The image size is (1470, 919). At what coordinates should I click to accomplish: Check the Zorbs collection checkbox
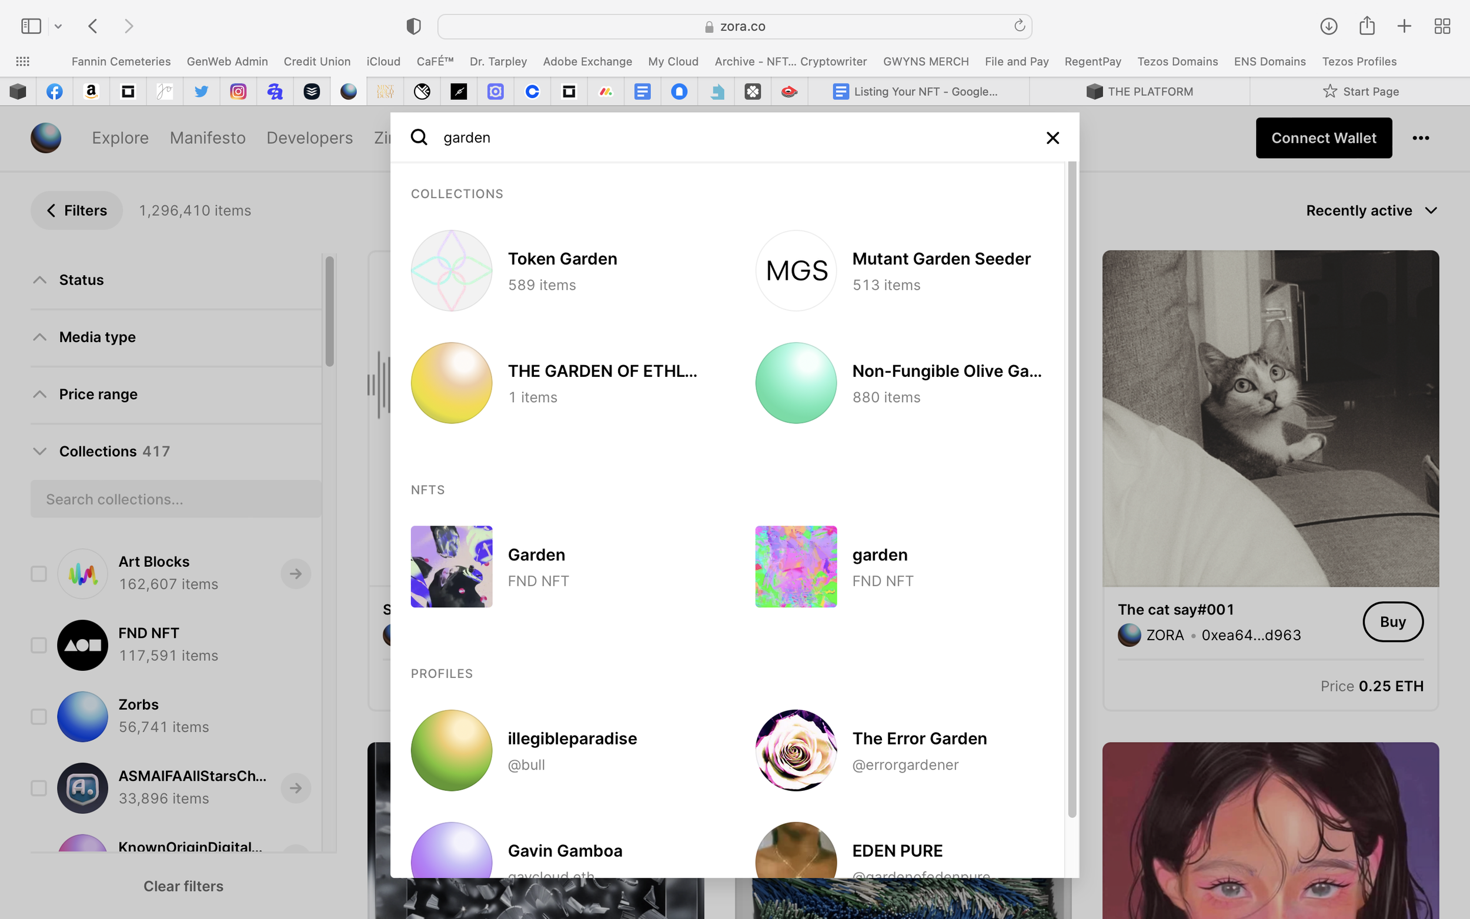pyautogui.click(x=39, y=717)
